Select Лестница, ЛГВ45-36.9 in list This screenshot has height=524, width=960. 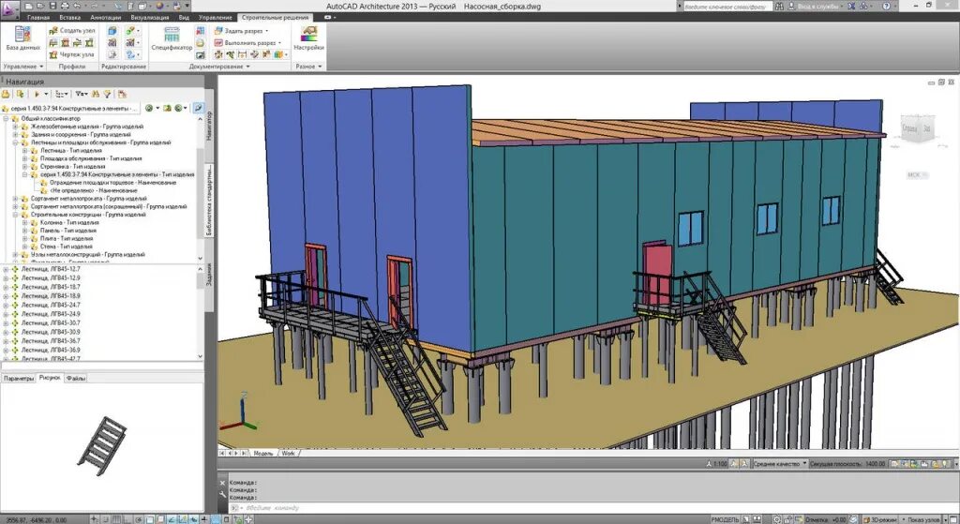(x=51, y=351)
